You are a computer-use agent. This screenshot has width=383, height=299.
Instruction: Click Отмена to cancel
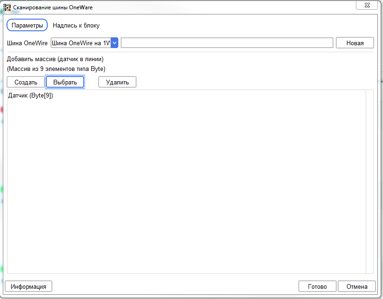(357, 286)
